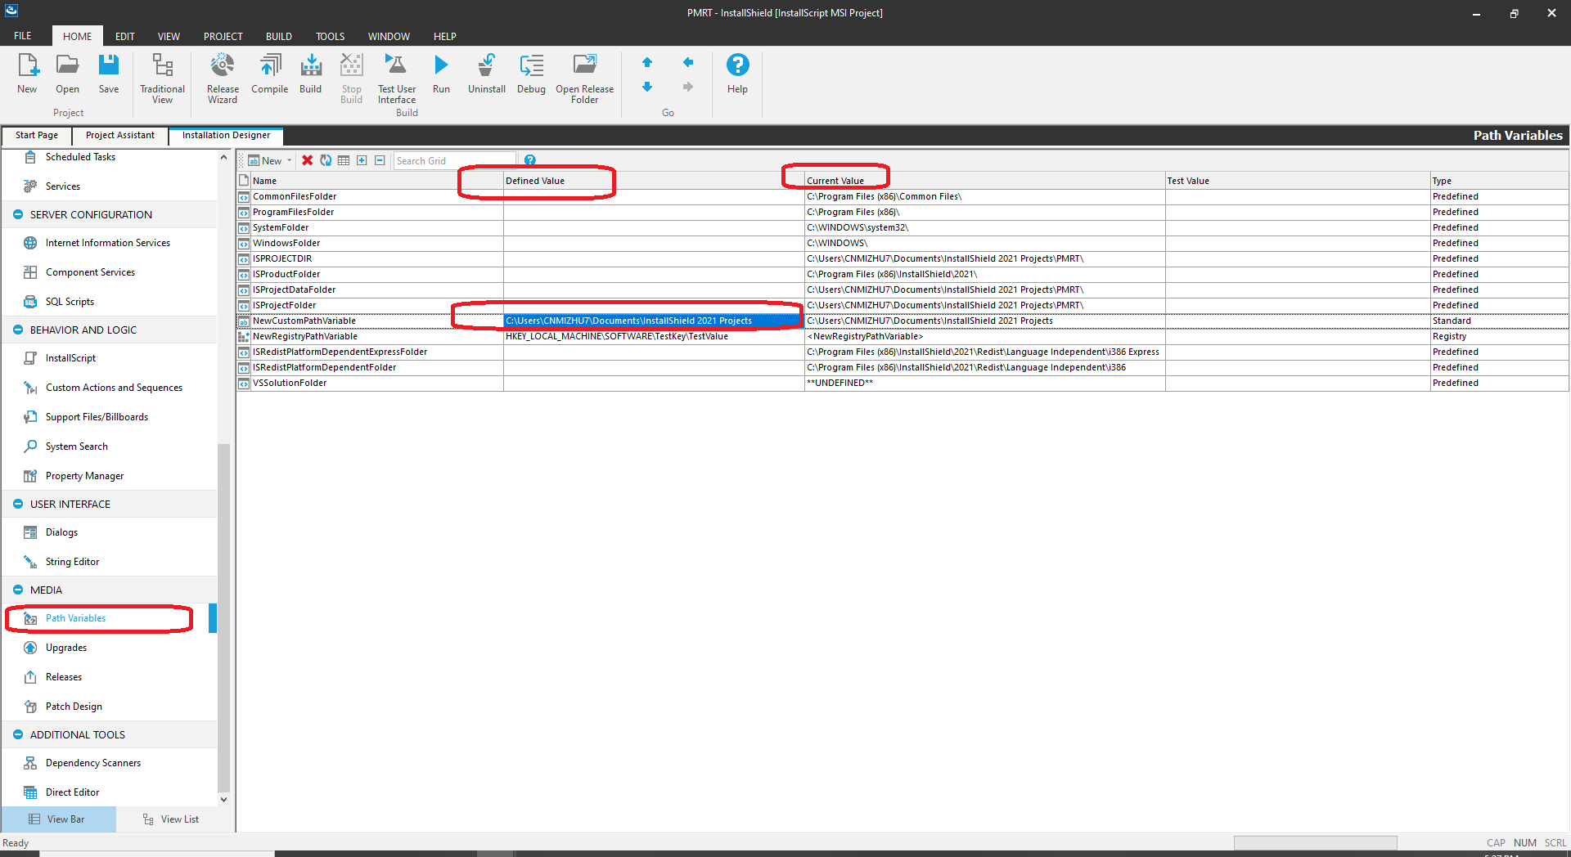Switch to the Start Page tab
Viewport: 1571px width, 857px height.
pos(37,135)
